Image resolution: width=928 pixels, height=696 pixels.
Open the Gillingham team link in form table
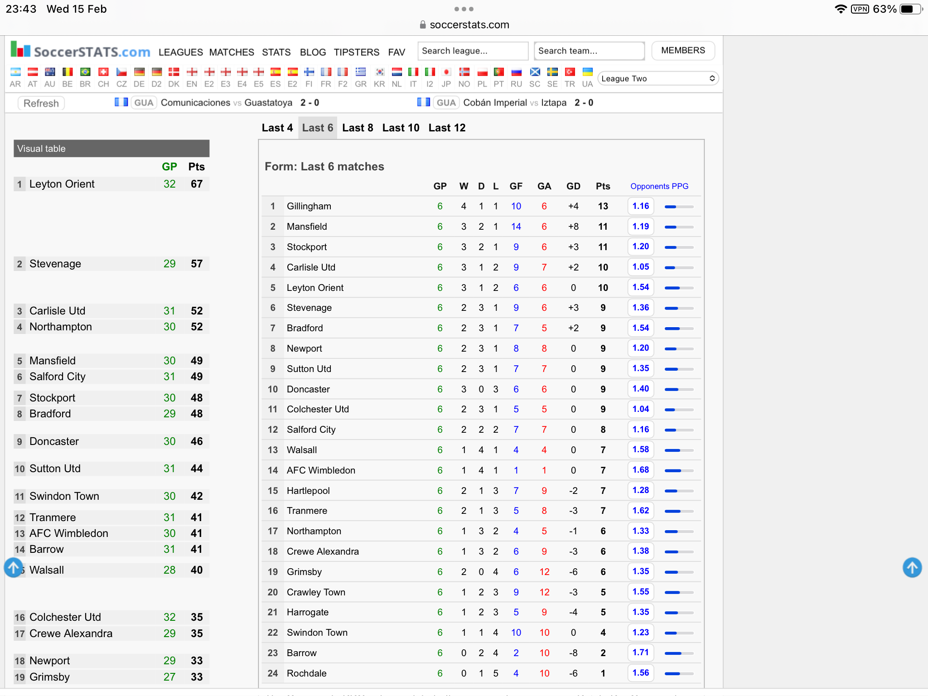[x=309, y=206]
